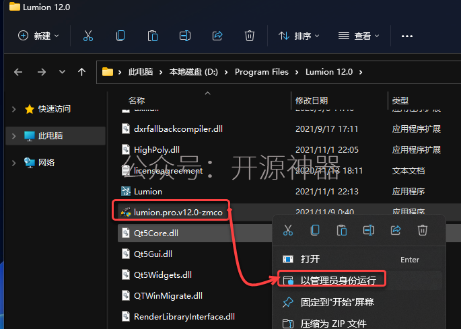Click Lumion 12.0 window title folder icon
The height and width of the screenshot is (329, 461).
coord(15,7)
